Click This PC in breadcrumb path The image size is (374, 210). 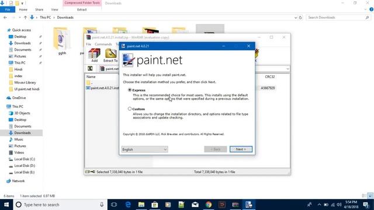46,17
